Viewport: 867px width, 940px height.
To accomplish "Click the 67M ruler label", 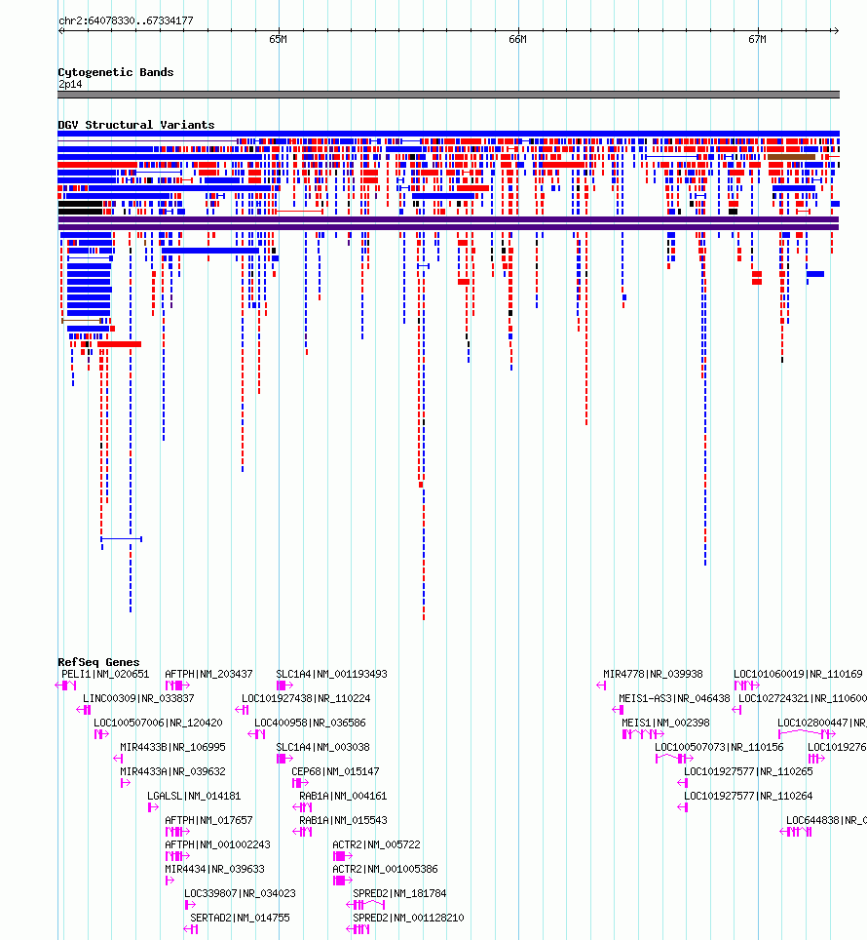I will (757, 39).
